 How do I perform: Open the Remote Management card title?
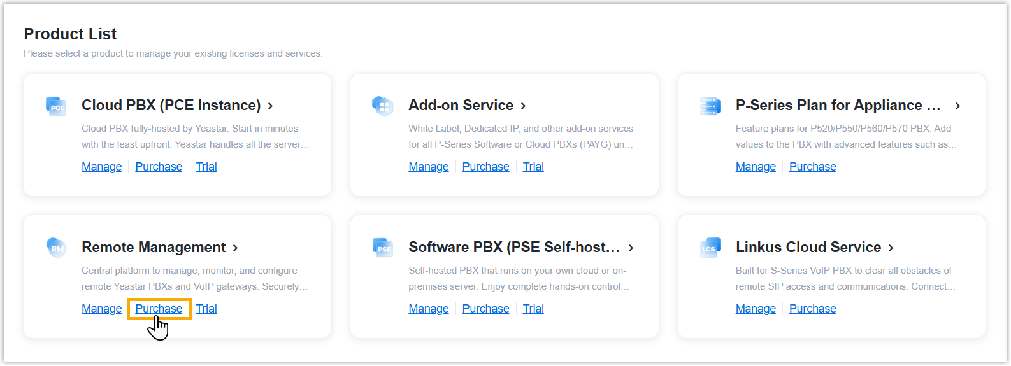pos(154,247)
